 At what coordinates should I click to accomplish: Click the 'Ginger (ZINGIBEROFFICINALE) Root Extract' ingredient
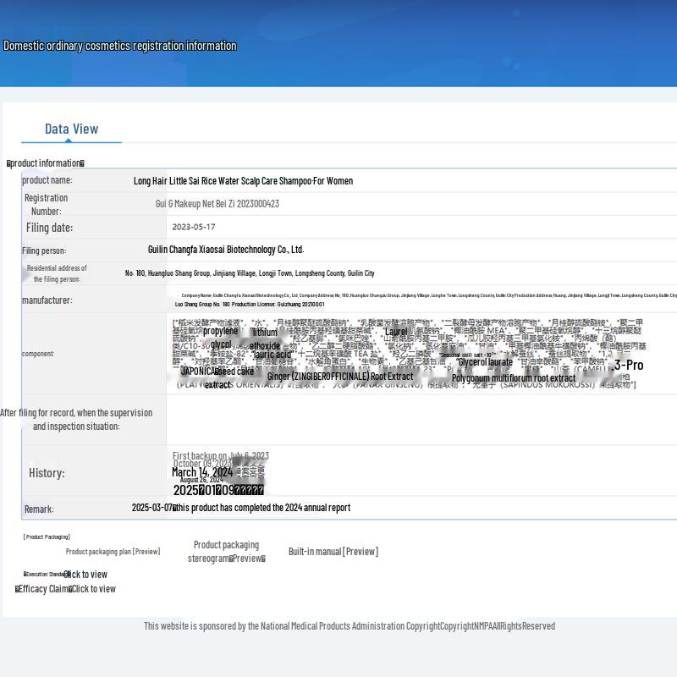click(x=340, y=377)
